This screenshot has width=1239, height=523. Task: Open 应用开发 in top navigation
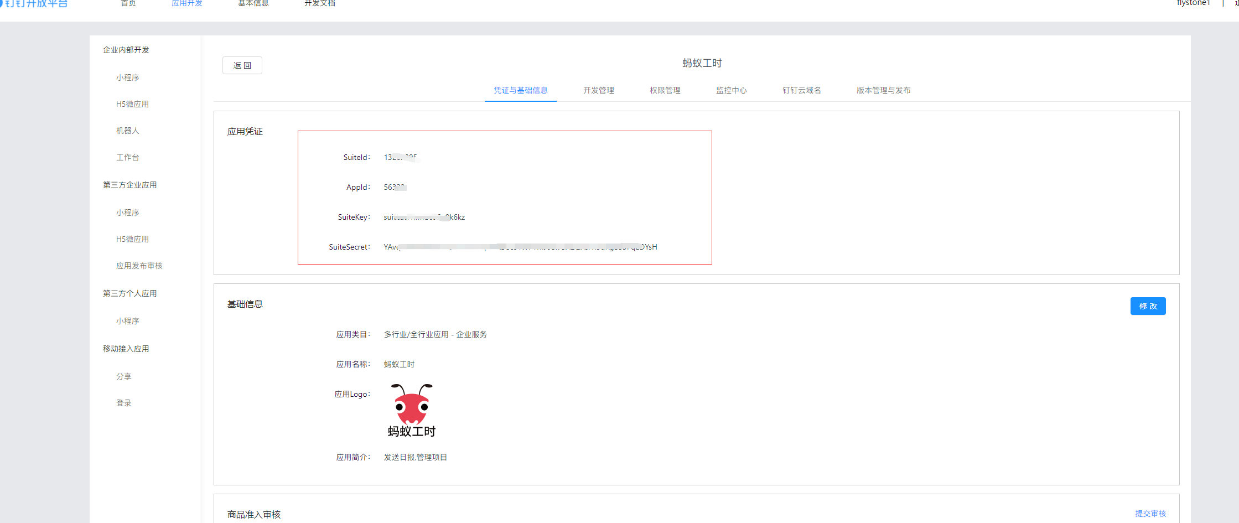(x=187, y=3)
